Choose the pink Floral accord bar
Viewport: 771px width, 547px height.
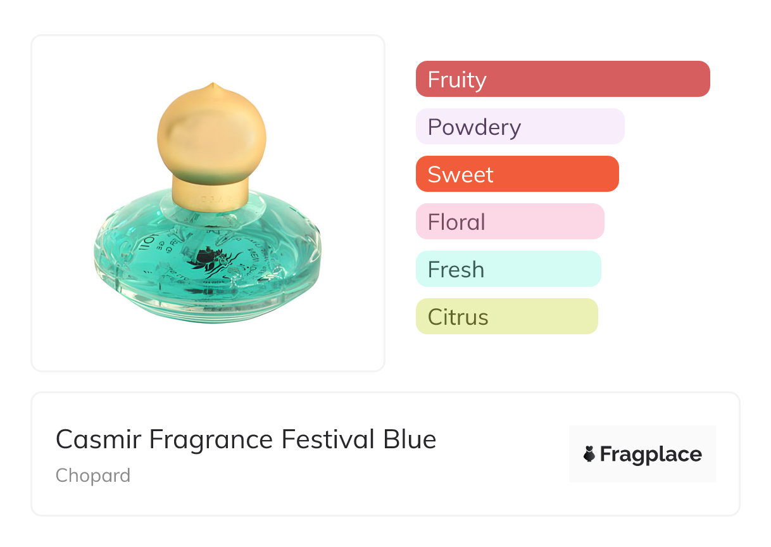pos(510,222)
